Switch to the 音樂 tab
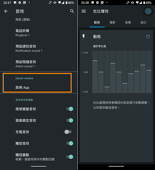The height and width of the screenshot is (170, 155). click(128, 23)
